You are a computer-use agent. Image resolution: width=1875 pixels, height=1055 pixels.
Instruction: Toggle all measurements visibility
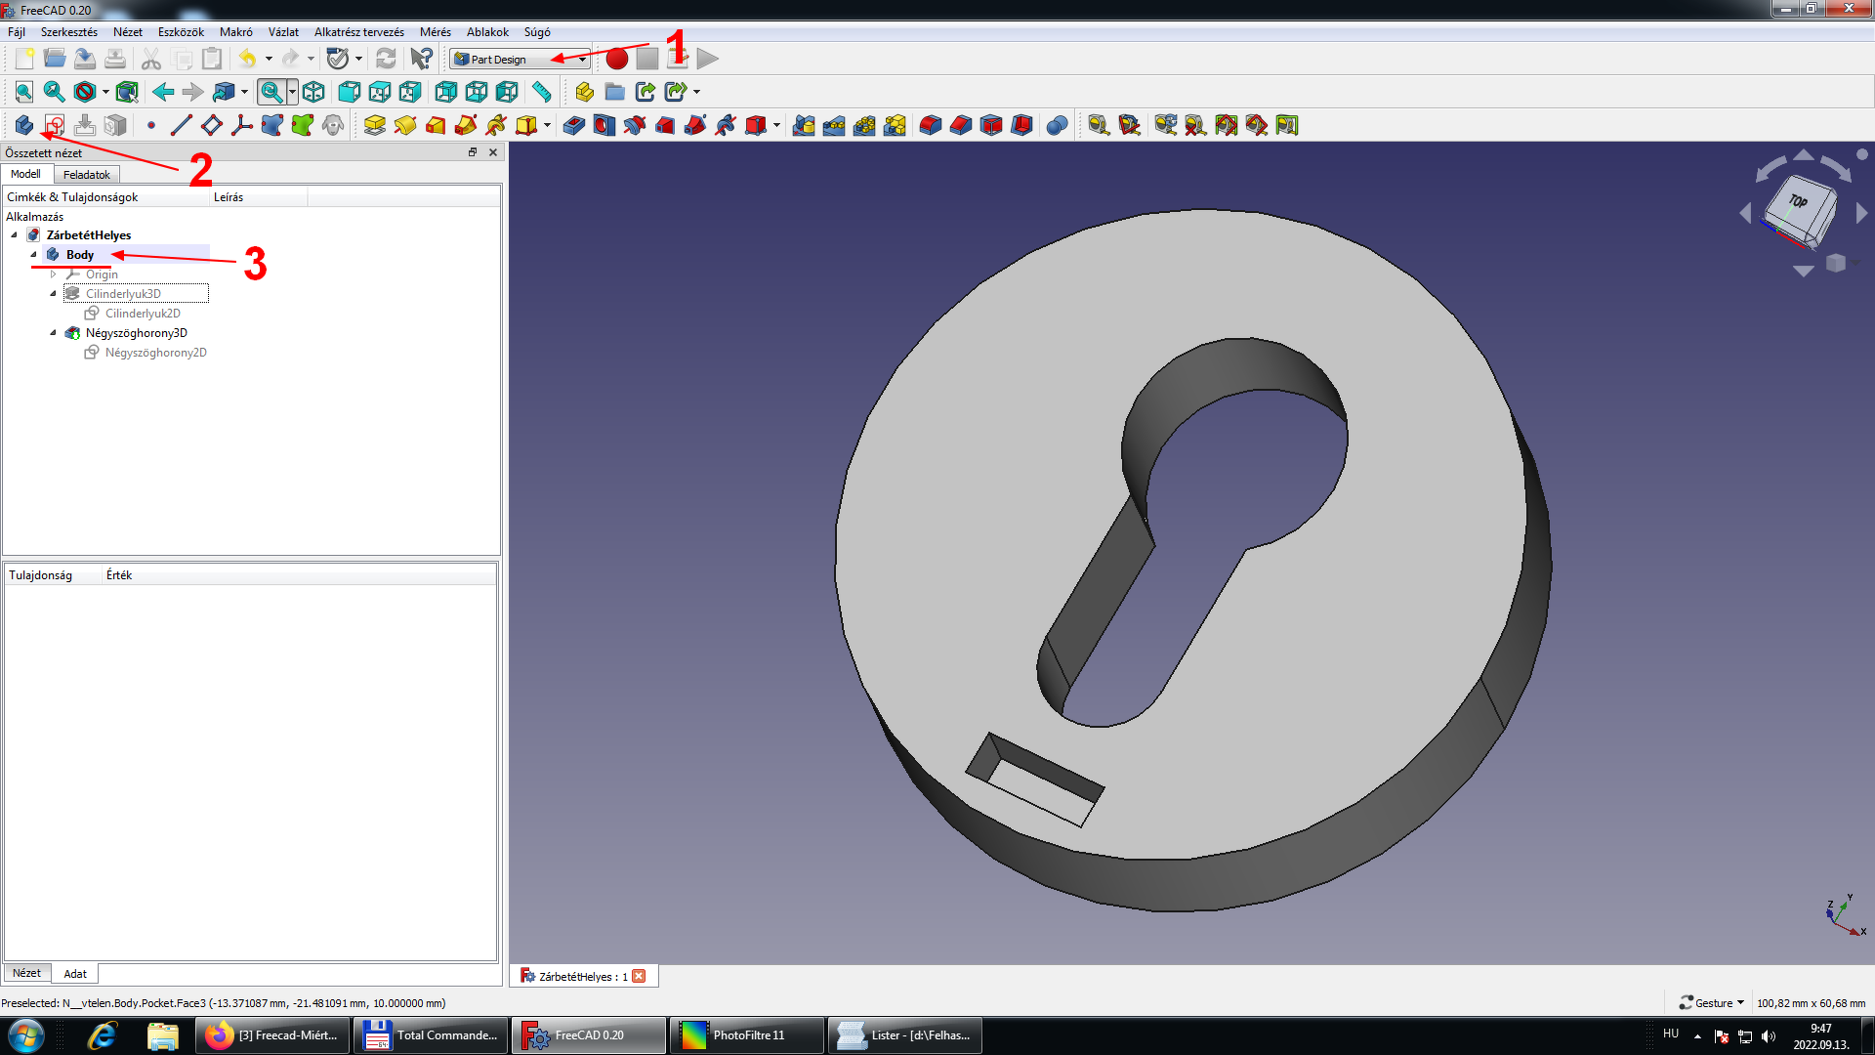[x=1226, y=125]
